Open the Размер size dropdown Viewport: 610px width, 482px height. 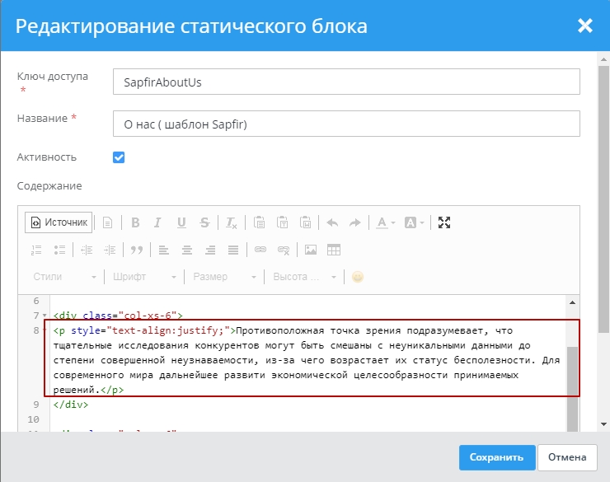[x=223, y=277]
